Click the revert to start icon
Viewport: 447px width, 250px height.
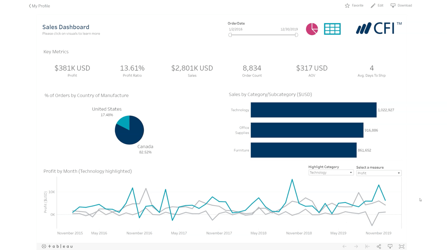tap(367, 246)
